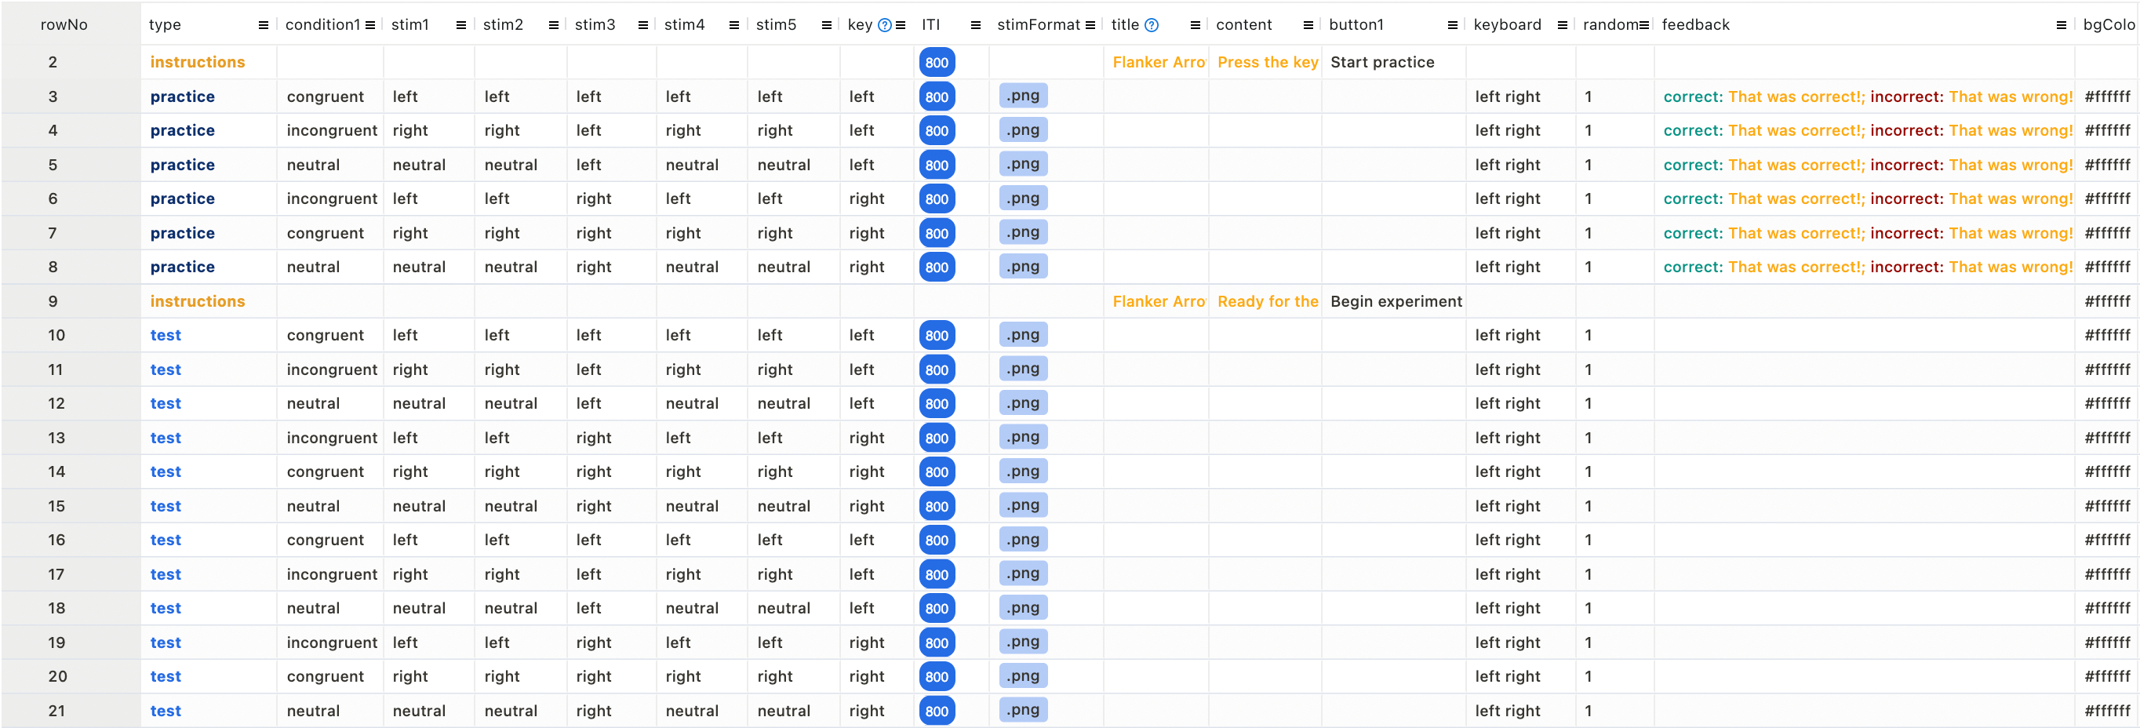This screenshot has height=728, width=2140.
Task: Open the stim2 column menu icon
Action: click(x=553, y=25)
